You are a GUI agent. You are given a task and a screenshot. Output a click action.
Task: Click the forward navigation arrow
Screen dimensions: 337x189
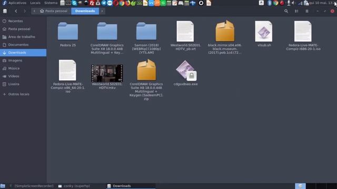tap(25, 11)
